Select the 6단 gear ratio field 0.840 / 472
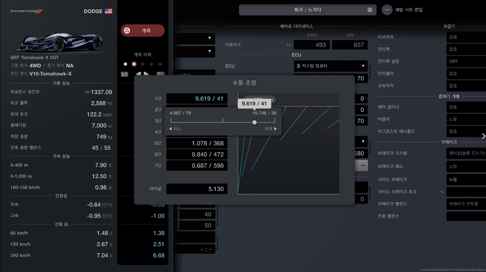This screenshot has width=486, height=272. point(197,155)
